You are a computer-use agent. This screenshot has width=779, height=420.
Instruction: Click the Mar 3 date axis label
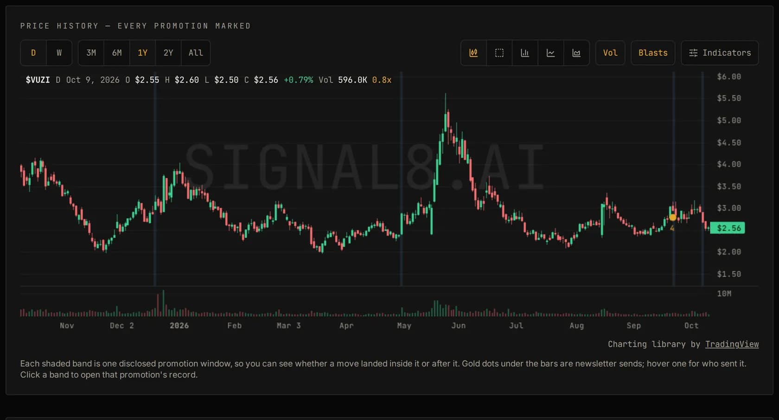point(289,325)
